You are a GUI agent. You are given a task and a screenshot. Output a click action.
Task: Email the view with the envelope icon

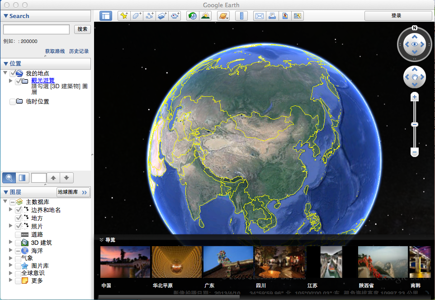coord(260,16)
